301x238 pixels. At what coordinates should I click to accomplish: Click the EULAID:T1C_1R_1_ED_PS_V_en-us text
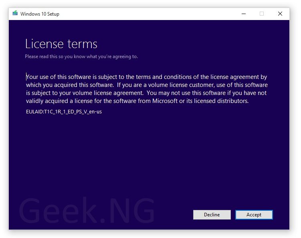click(64, 112)
